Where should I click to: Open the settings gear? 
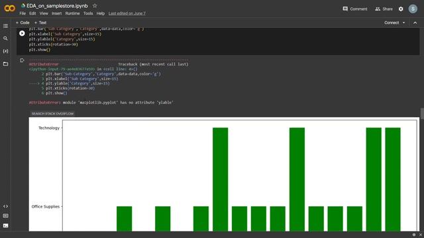click(x=401, y=9)
